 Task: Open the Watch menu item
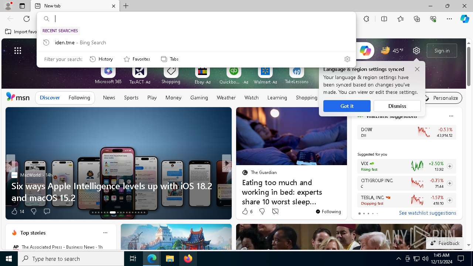tap(252, 98)
